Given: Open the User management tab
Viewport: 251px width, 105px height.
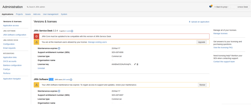Looking at the screenshot, I should pyautogui.click(x=51, y=14).
